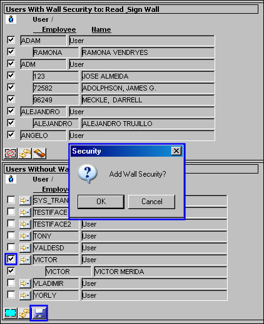Click the floppy disk save icon
This screenshot has height=324, width=264.
pos(39,313)
